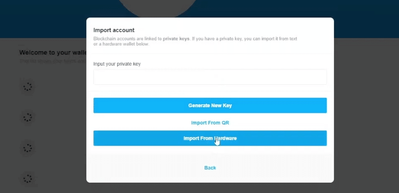Open the Import From QR option

tap(210, 123)
